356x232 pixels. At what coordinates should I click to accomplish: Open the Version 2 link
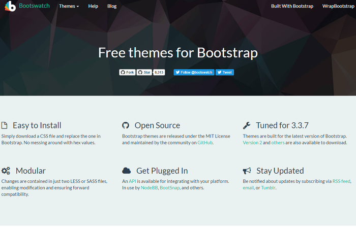coord(252,143)
